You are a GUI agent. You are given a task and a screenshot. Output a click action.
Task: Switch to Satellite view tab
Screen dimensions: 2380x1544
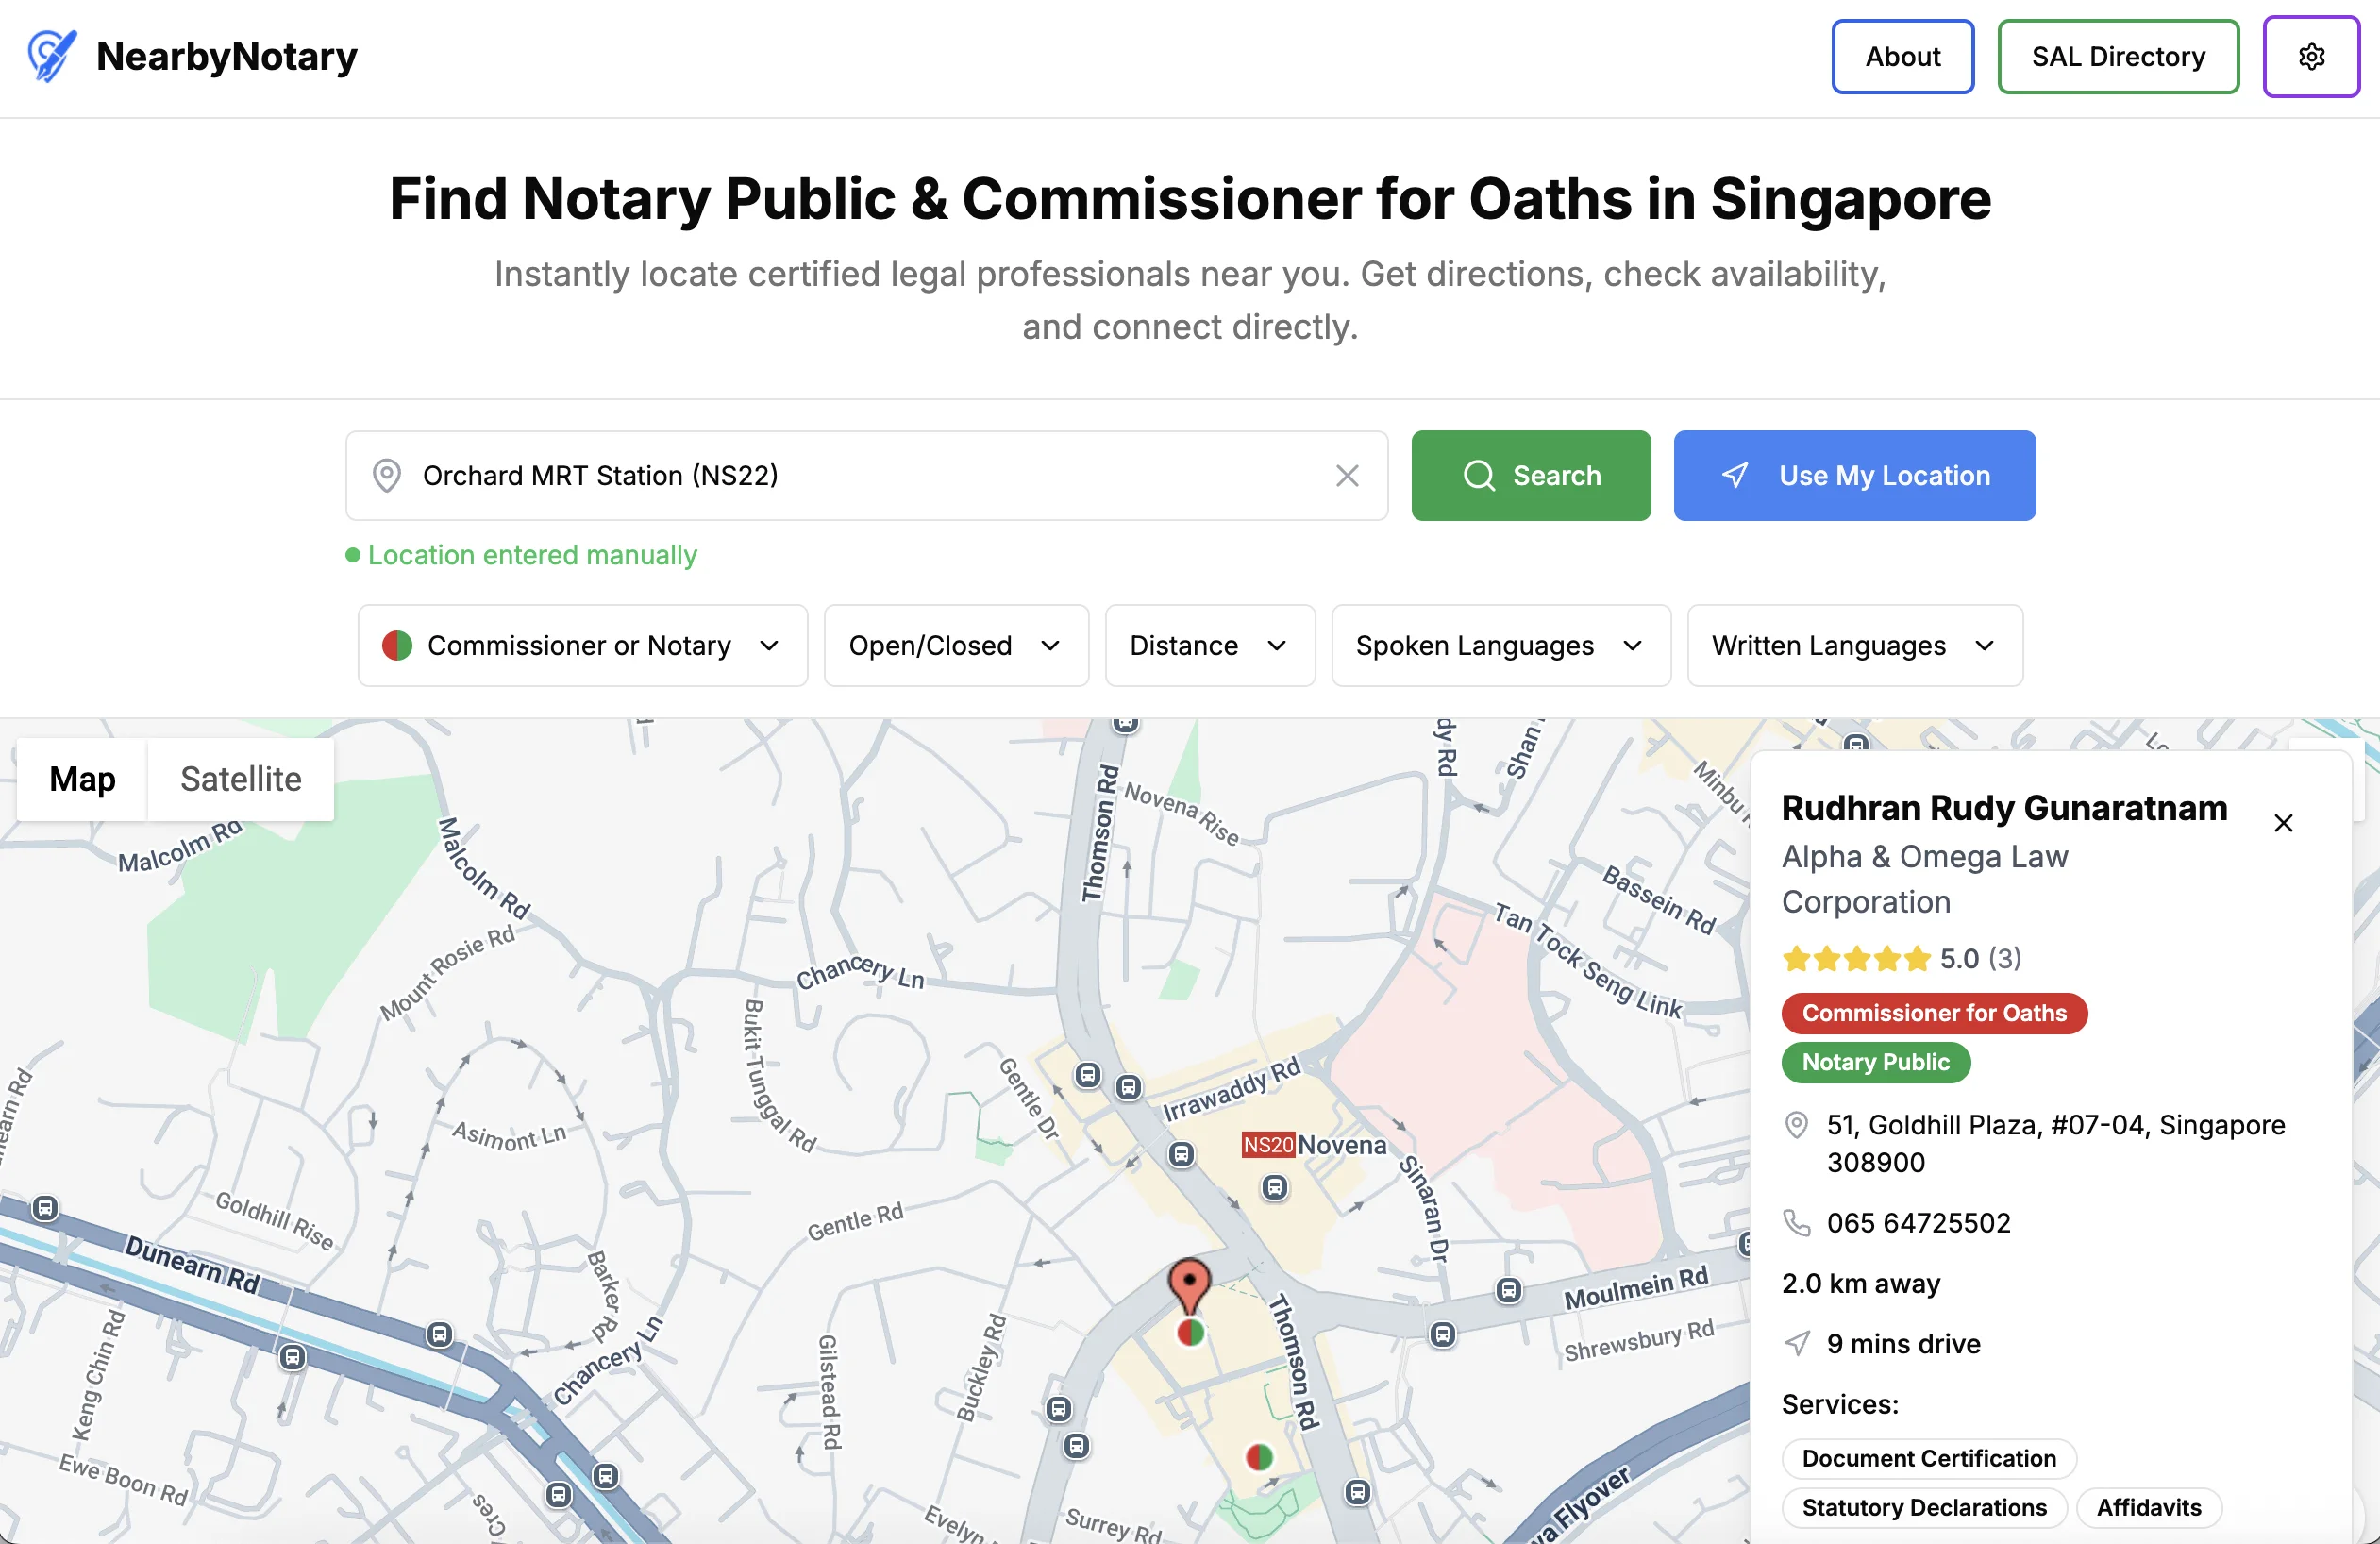pos(241,779)
